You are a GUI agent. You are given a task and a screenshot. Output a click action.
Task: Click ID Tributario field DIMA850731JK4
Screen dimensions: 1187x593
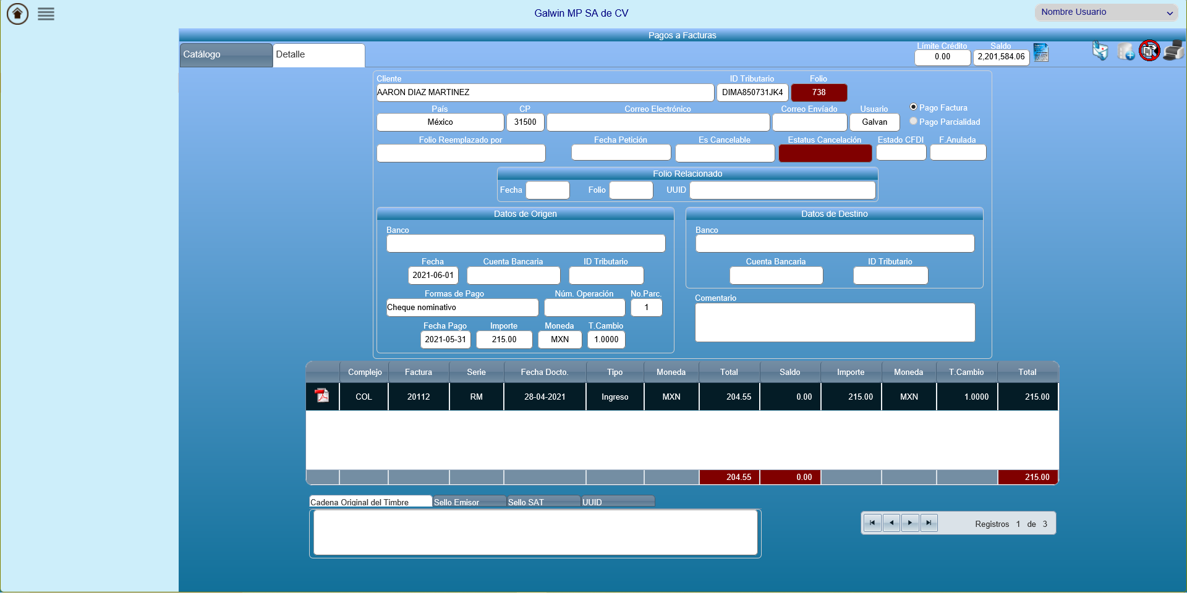(752, 93)
